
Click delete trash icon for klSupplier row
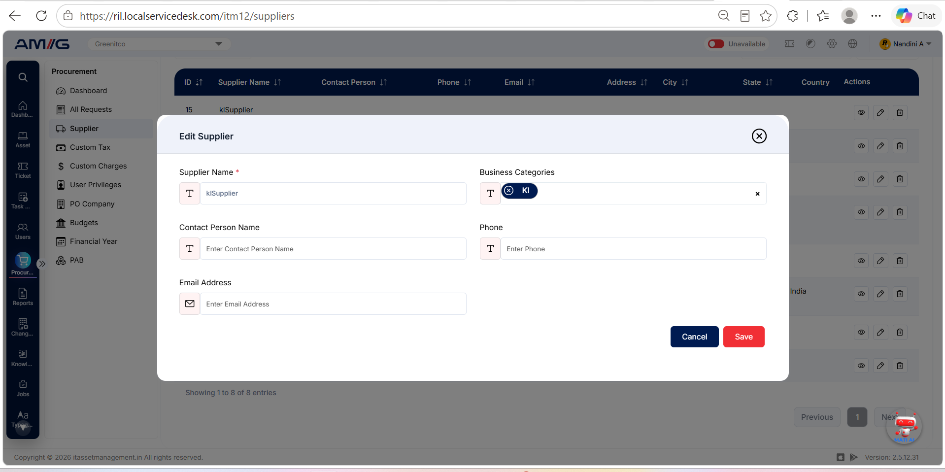tap(900, 112)
